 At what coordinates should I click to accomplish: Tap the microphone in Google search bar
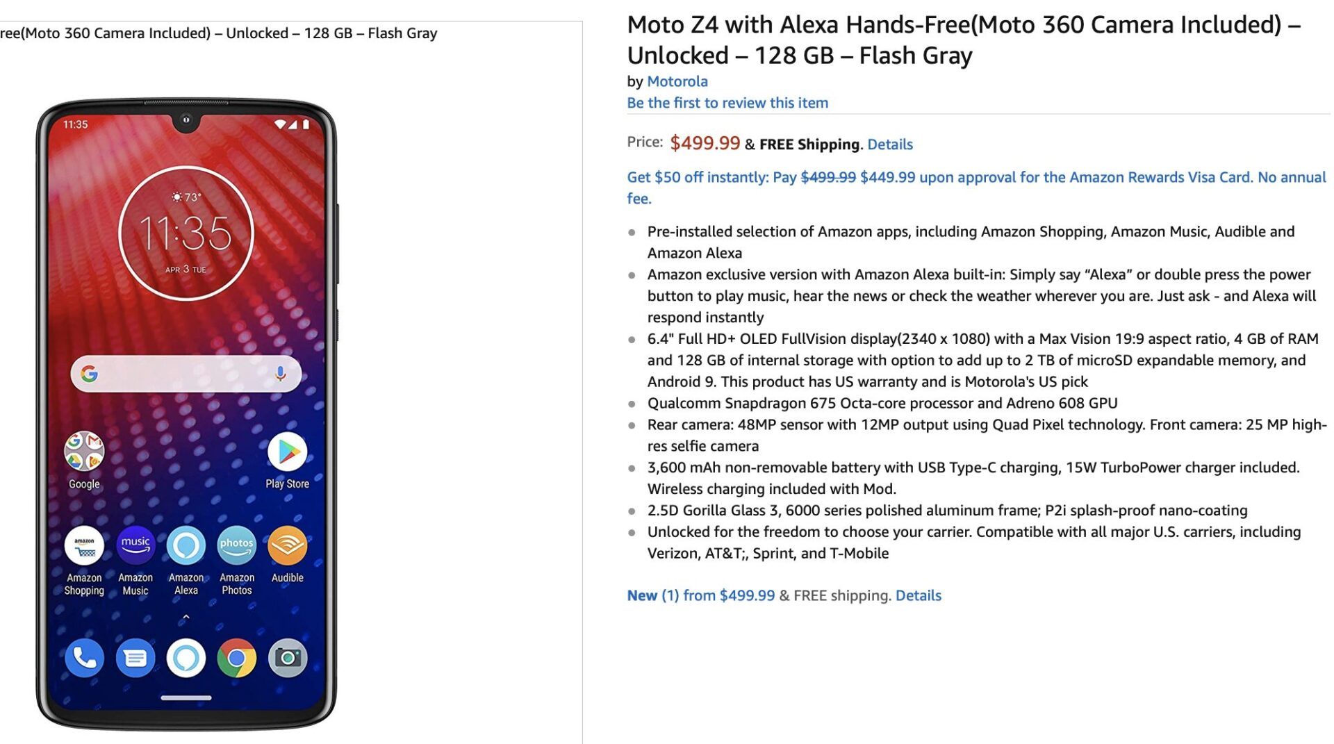point(280,374)
